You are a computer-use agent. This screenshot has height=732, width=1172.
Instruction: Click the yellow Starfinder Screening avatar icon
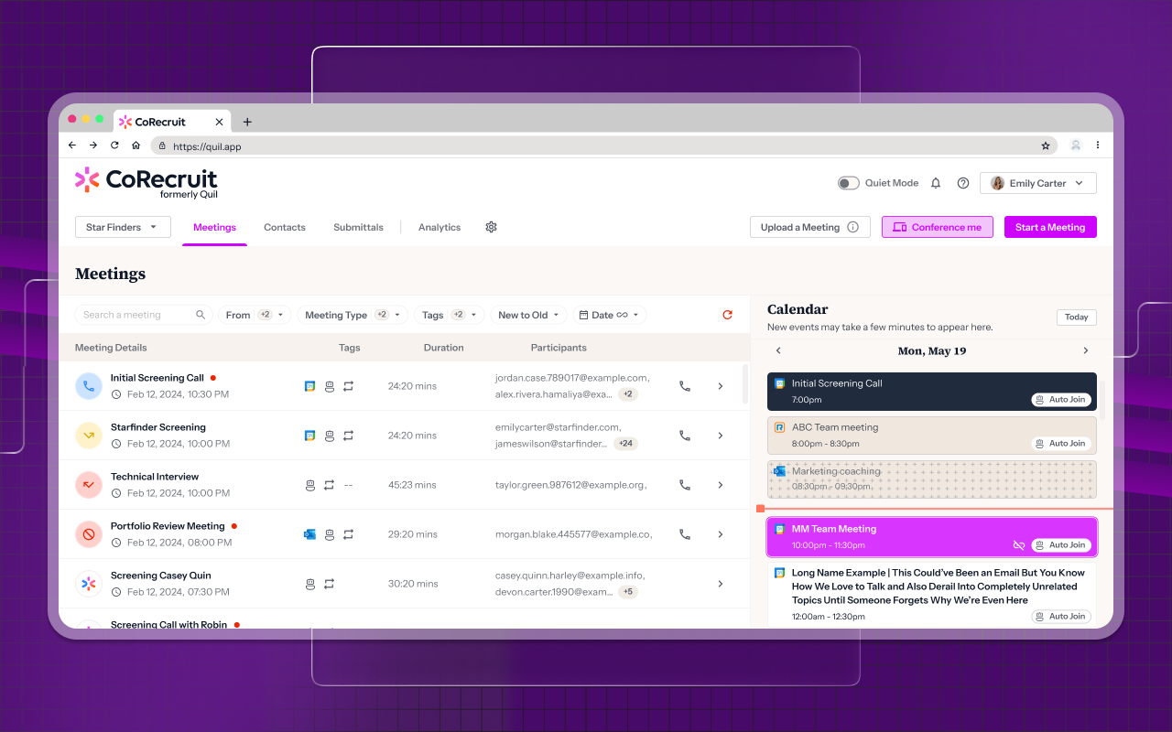(89, 436)
